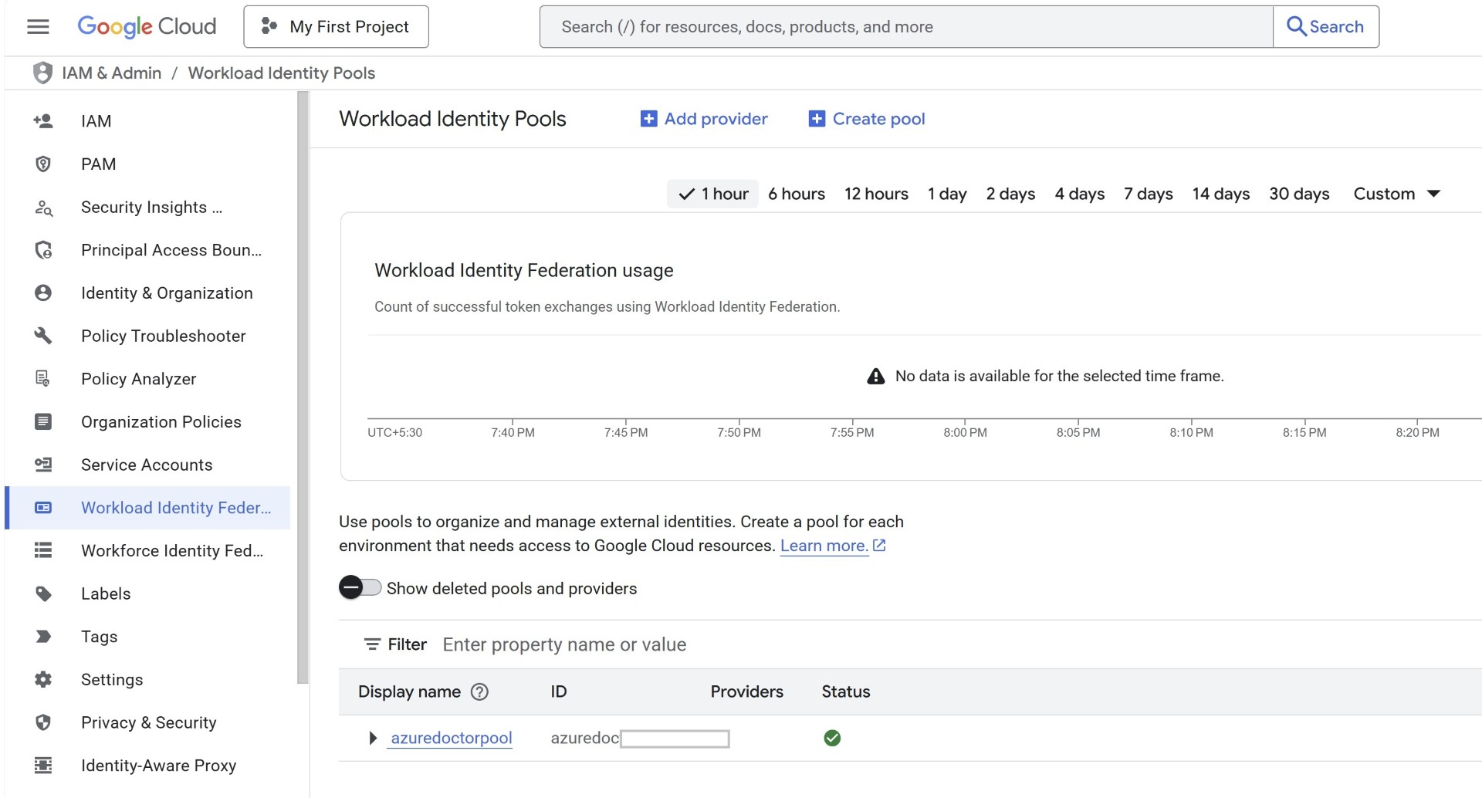Click the Display name help icon
Viewport: 1482px width, 798px height.
[x=479, y=691]
